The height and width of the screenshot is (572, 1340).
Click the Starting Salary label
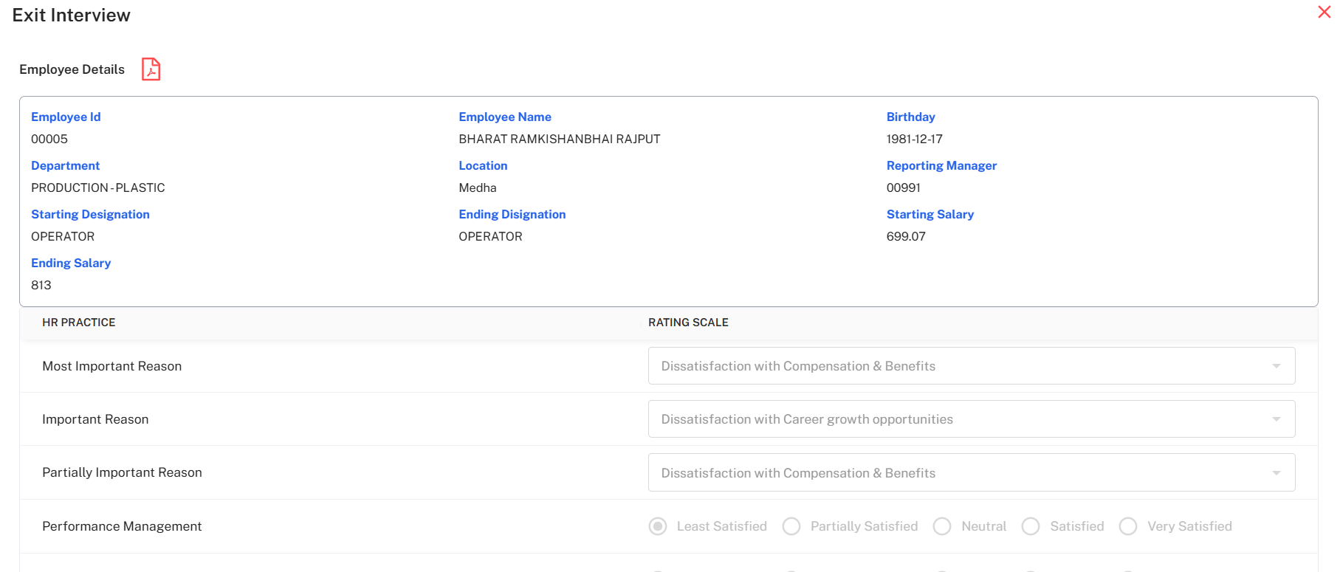930,214
